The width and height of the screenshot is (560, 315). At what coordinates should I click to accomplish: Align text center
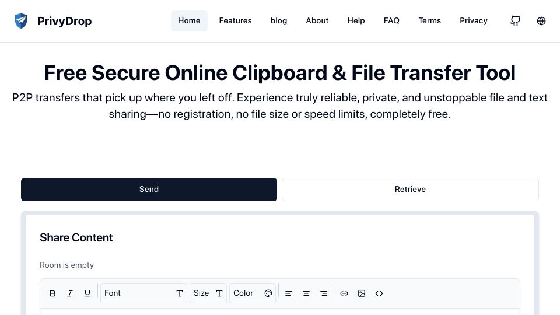tap(306, 293)
